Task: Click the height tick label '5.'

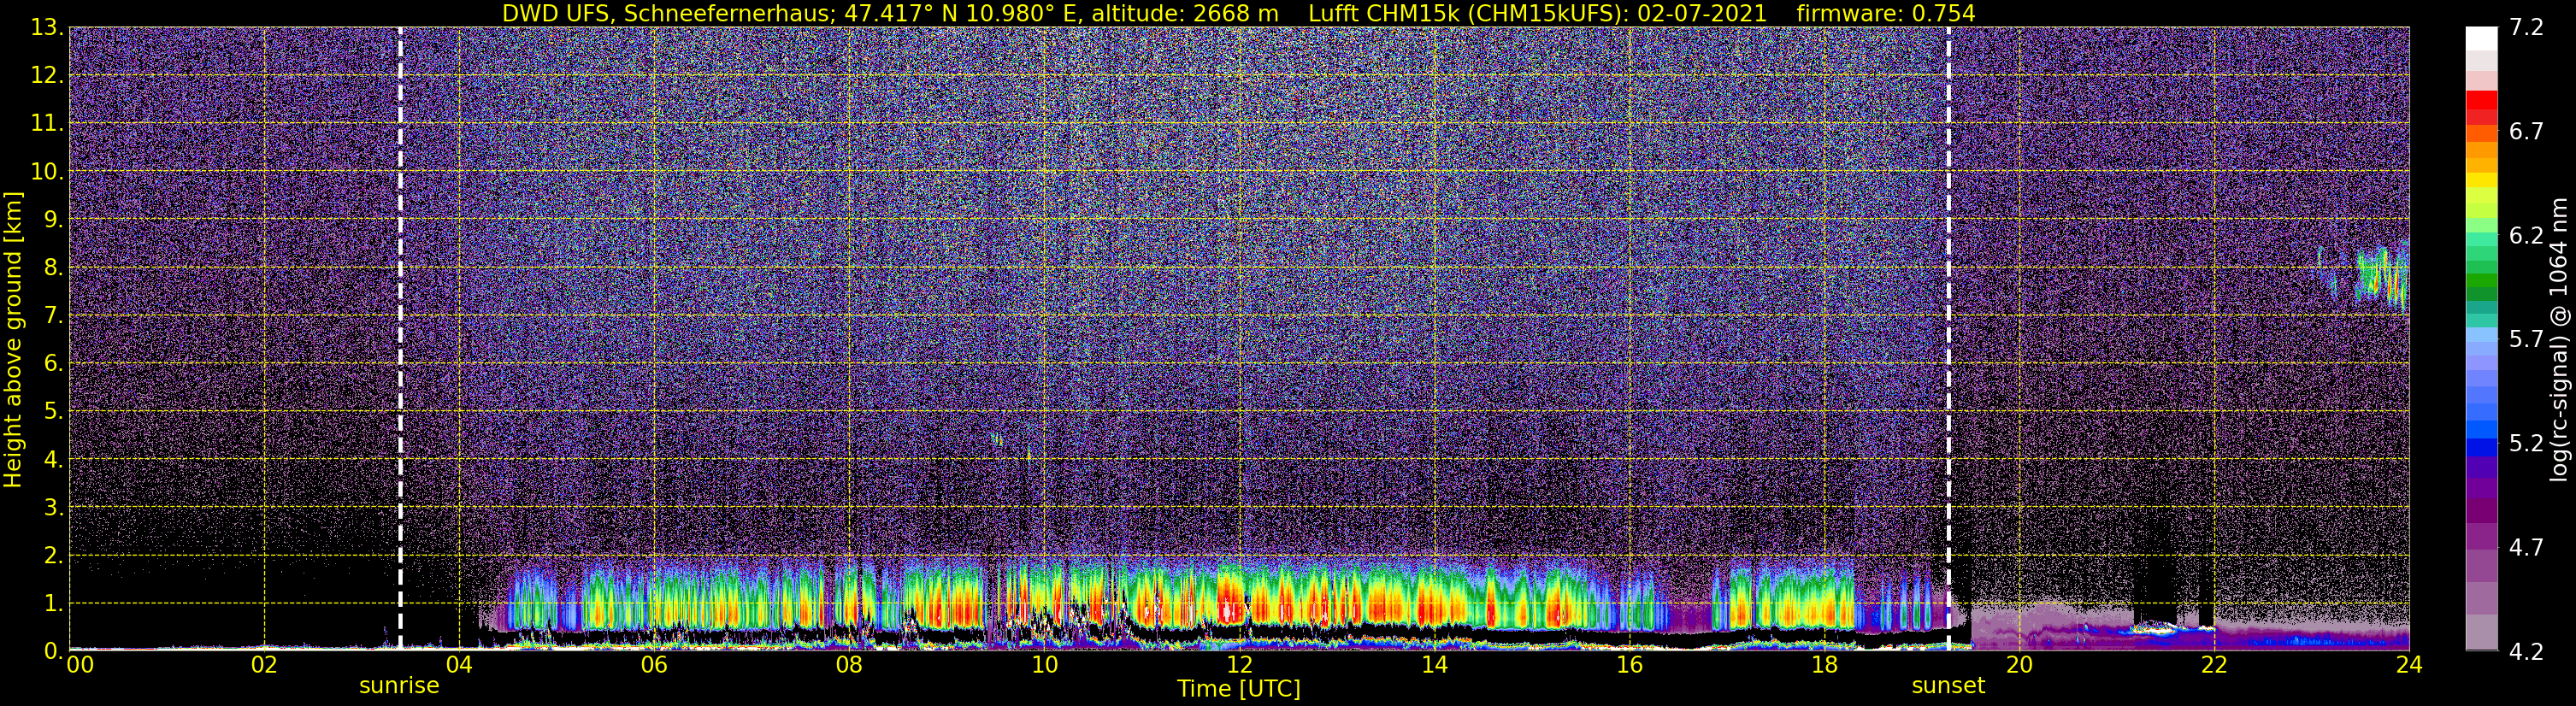Action: coord(53,411)
